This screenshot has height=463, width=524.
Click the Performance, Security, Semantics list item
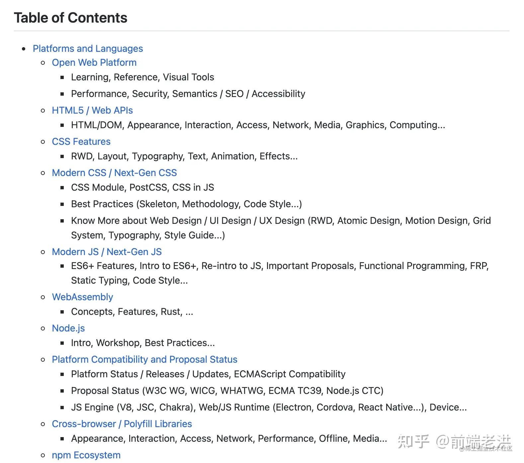[188, 94]
